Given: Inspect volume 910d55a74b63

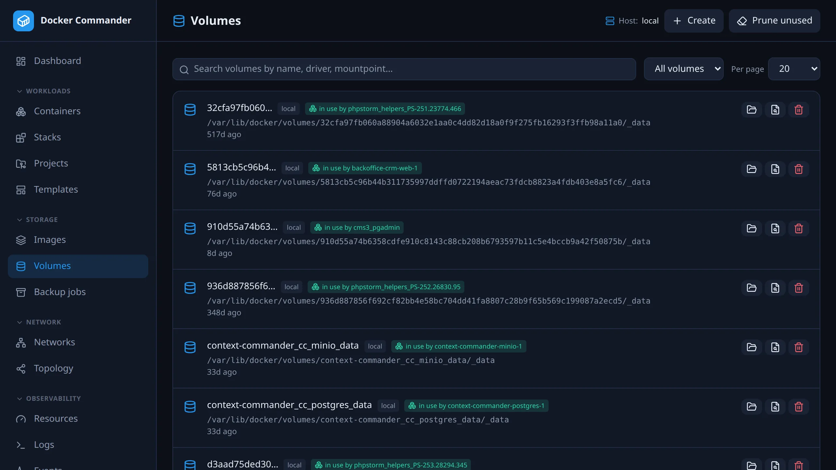Looking at the screenshot, I should click(775, 228).
